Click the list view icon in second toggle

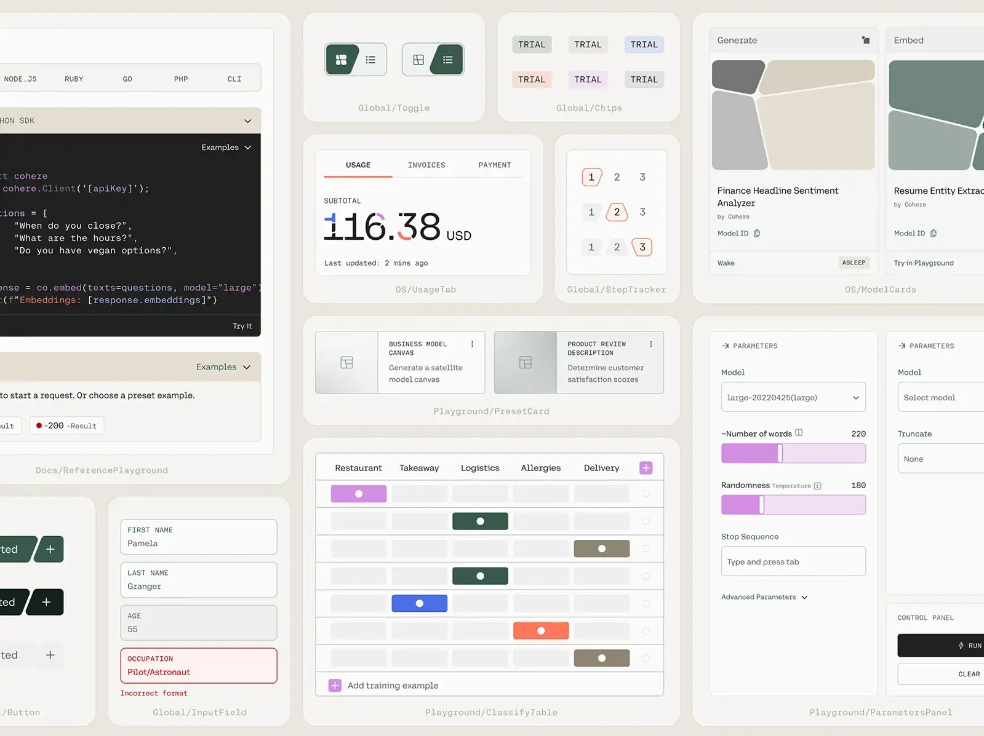(447, 60)
